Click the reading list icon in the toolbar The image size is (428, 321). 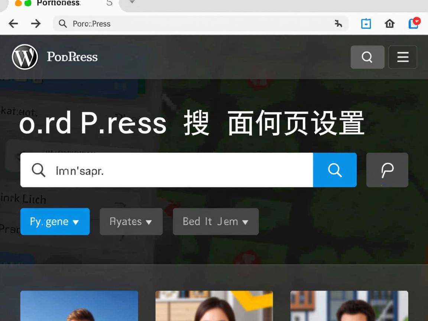tap(366, 23)
